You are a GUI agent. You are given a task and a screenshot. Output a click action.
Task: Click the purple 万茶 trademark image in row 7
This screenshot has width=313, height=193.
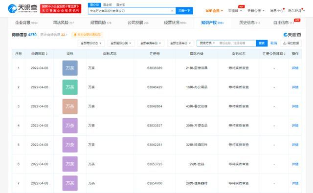click(70, 183)
